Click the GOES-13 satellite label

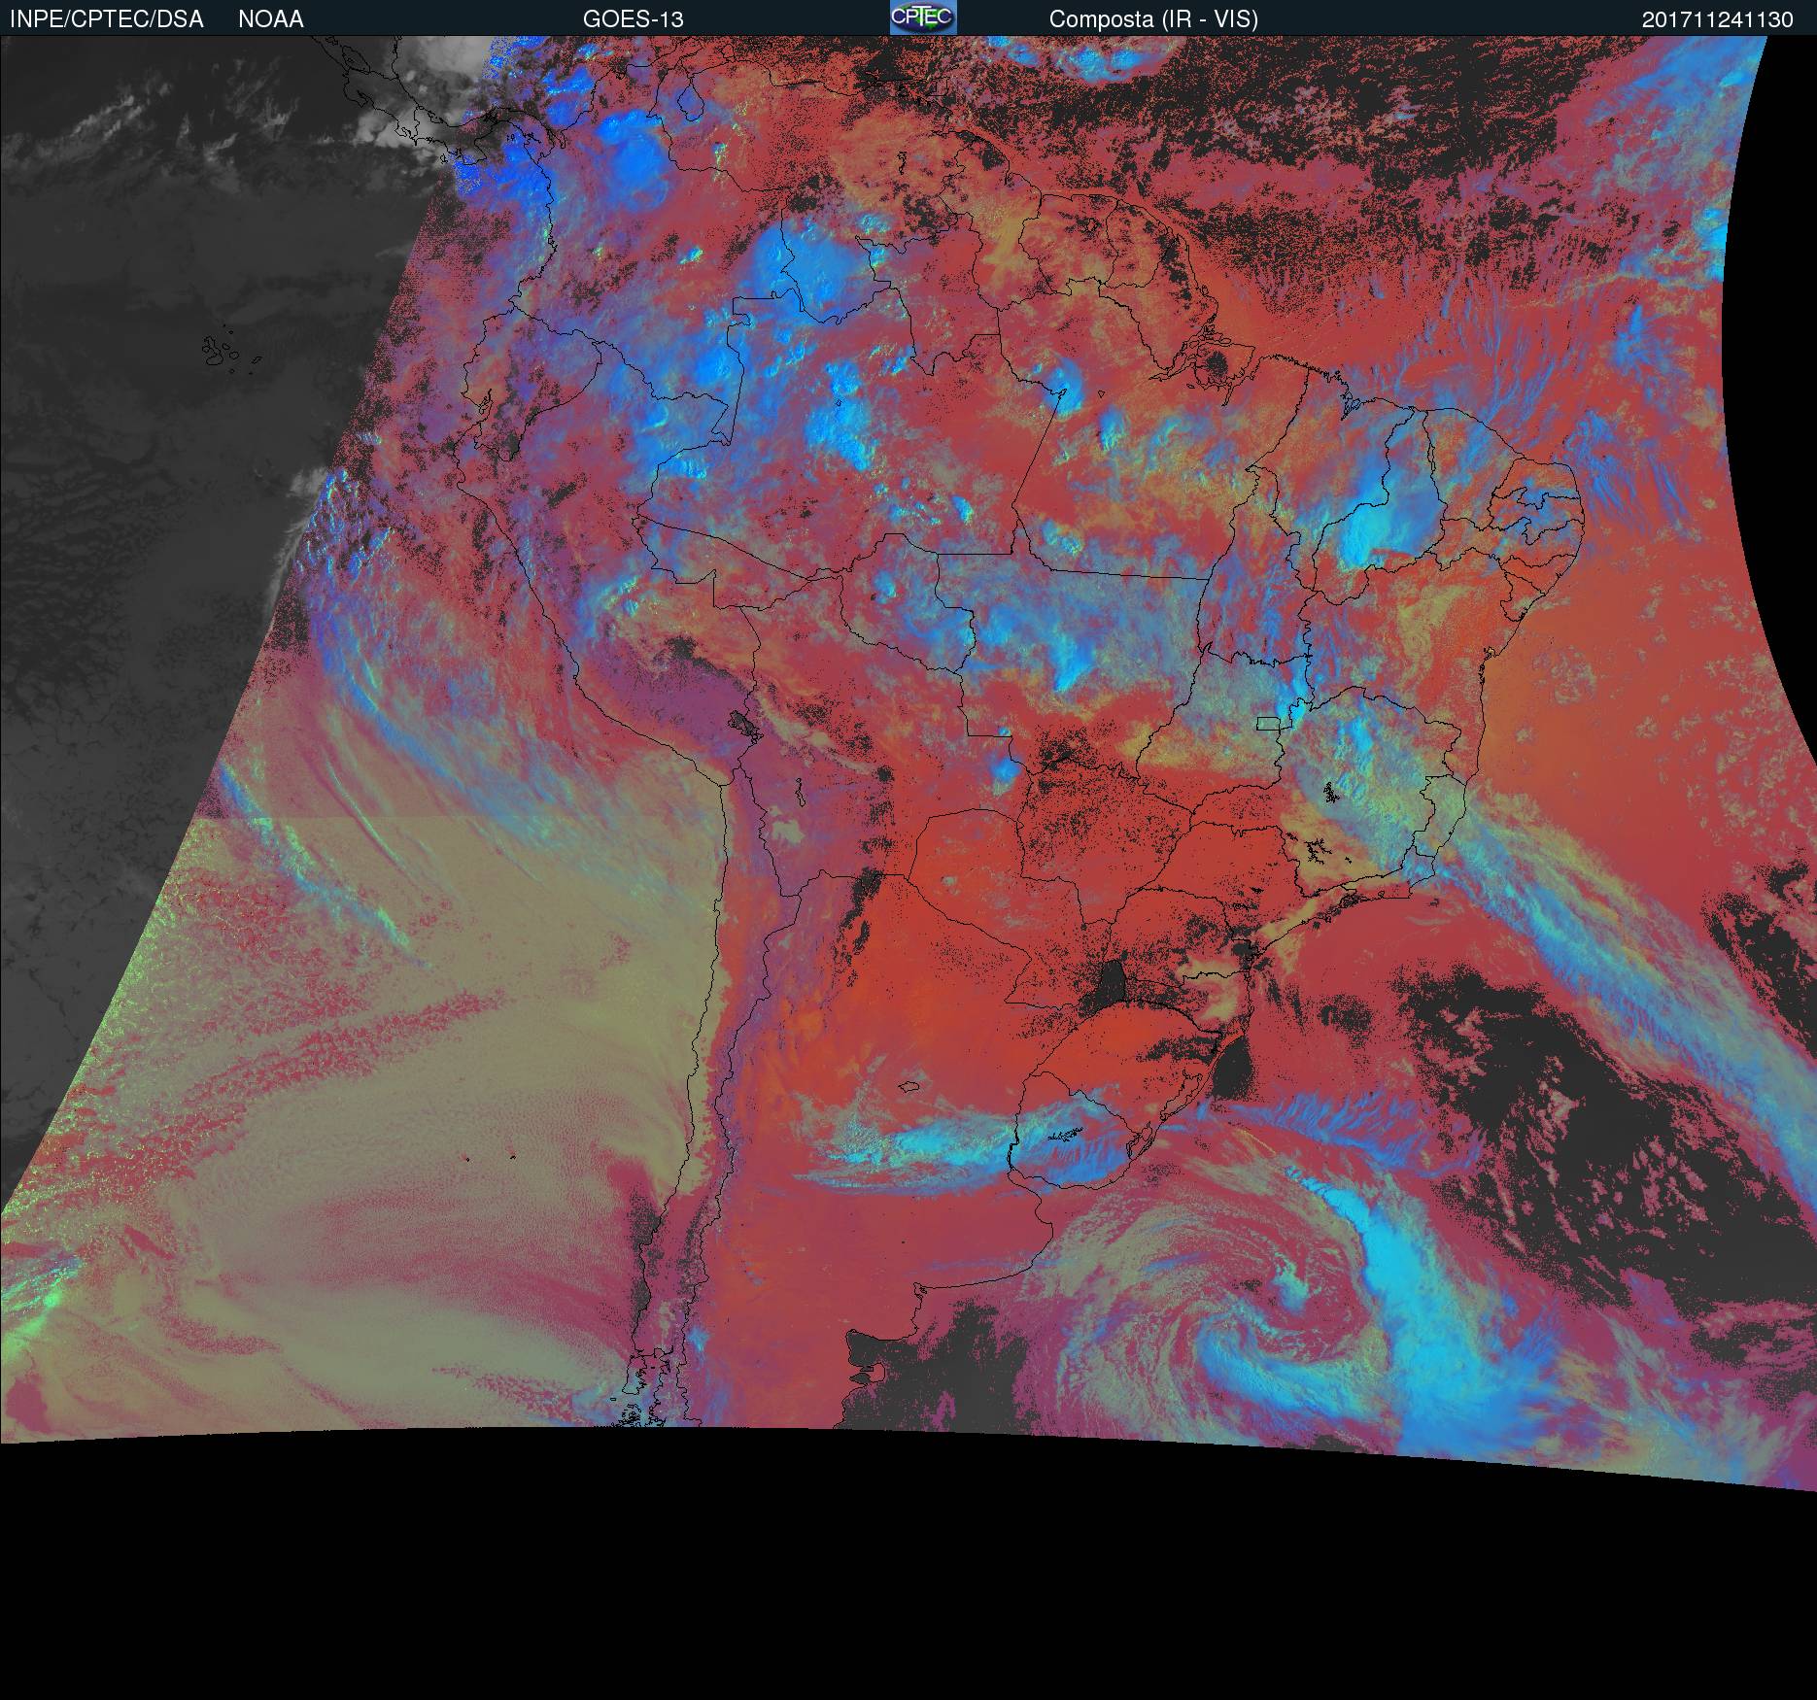[x=634, y=19]
